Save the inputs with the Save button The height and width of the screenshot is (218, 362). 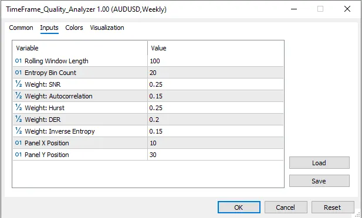pos(319,181)
